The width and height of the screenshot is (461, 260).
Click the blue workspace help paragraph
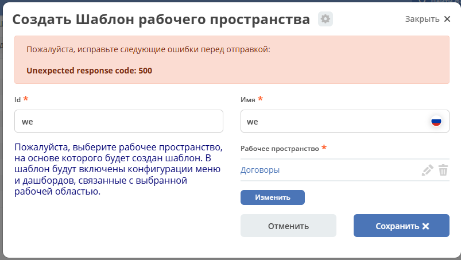pyautogui.click(x=118, y=169)
